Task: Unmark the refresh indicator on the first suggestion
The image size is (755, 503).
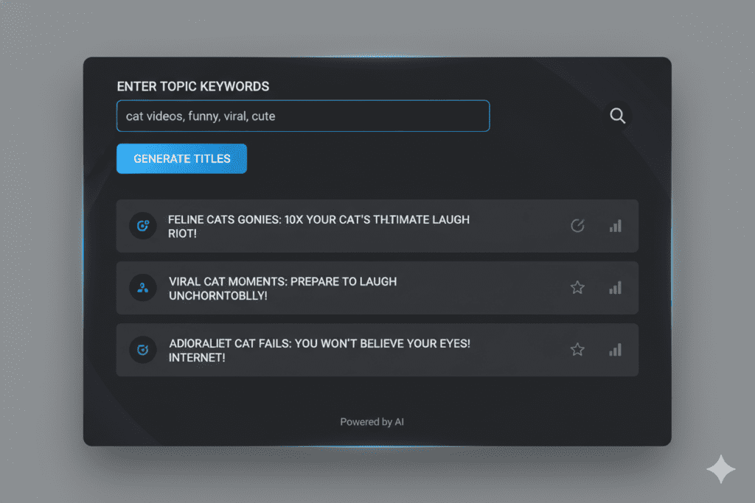Action: [577, 225]
